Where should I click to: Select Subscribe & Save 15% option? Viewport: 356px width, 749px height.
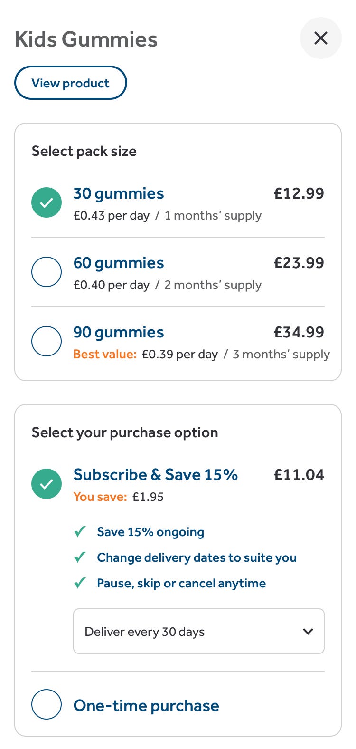tap(47, 484)
